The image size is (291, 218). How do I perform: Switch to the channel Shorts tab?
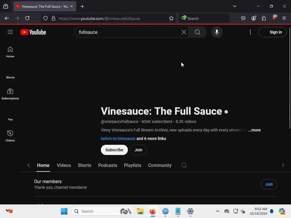pos(84,165)
